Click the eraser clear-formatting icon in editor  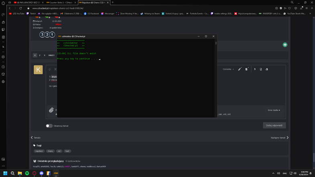pyautogui.click(x=267, y=69)
